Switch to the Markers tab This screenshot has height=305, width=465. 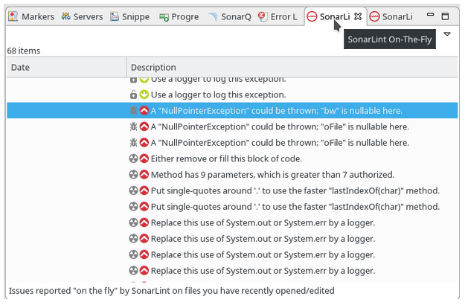pos(31,16)
